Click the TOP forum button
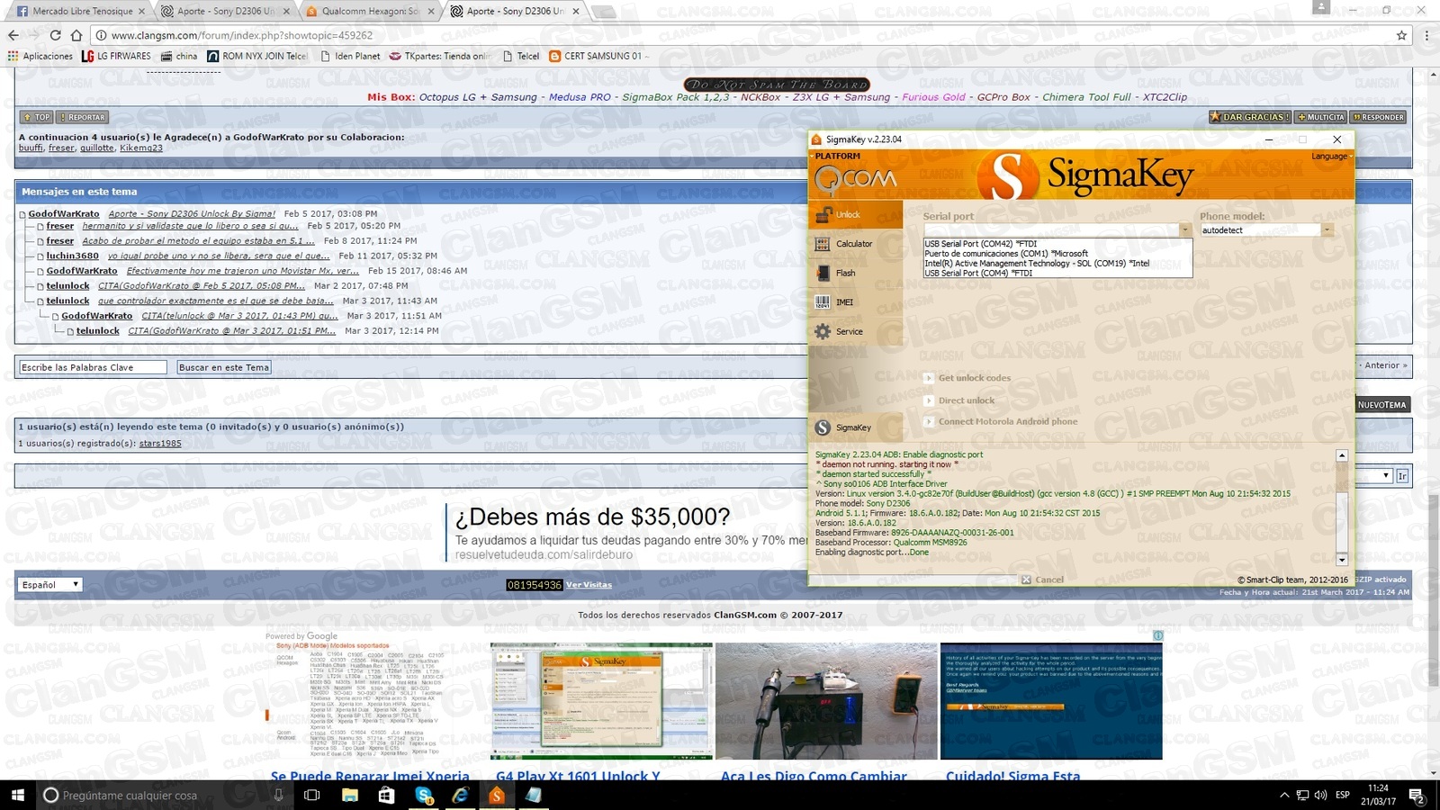Screen dimensions: 1440x810 click(x=36, y=117)
